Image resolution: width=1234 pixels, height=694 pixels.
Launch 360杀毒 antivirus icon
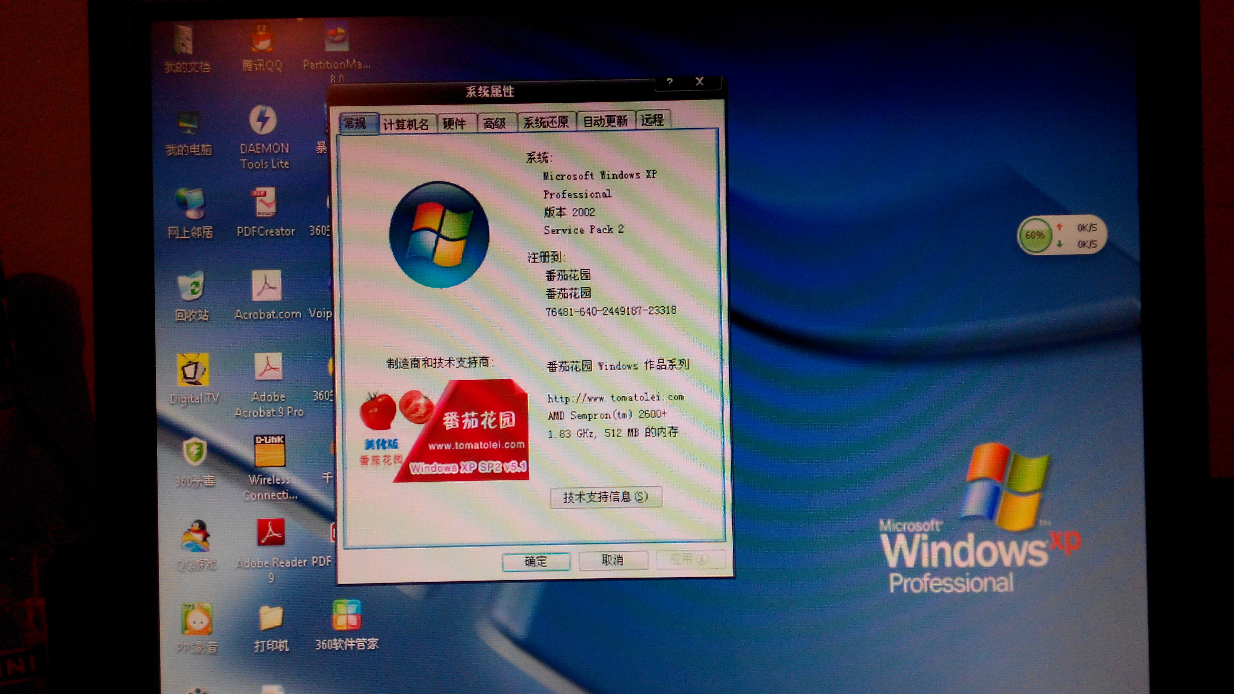[195, 462]
